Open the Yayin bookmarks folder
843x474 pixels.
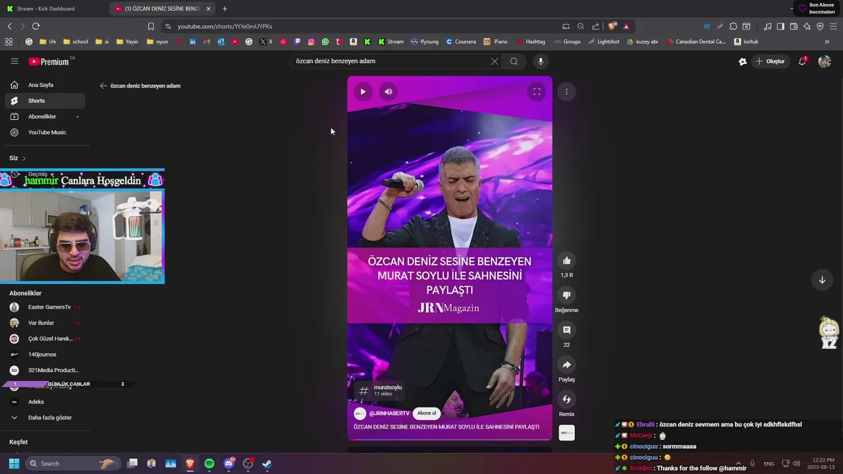[127, 41]
